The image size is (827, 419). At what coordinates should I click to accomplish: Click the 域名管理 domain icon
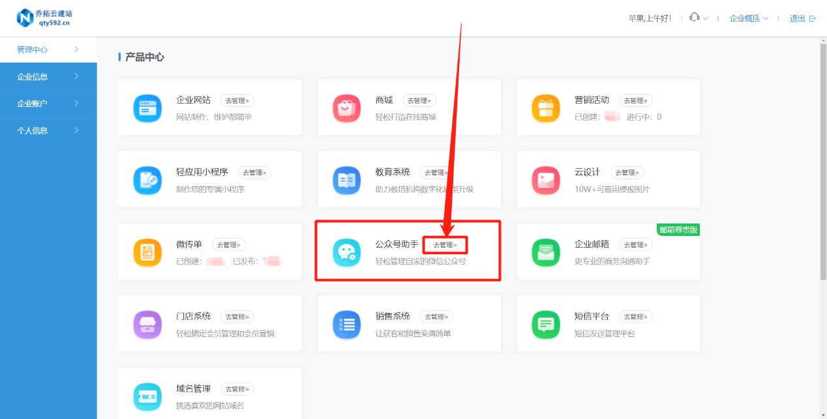point(147,396)
